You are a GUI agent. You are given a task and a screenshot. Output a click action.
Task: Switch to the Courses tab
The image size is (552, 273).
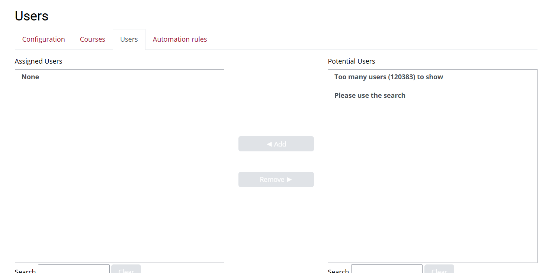pos(93,39)
